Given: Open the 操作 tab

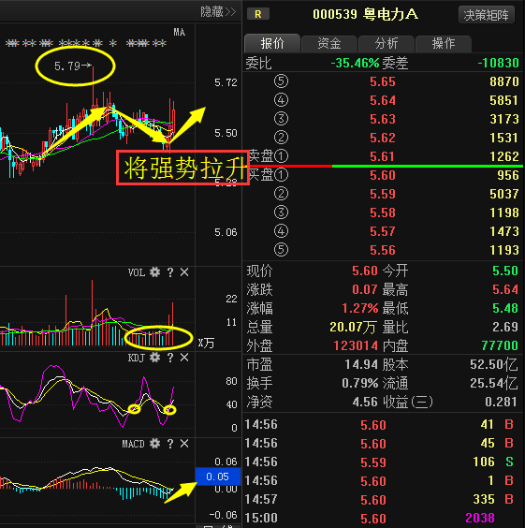Looking at the screenshot, I should tap(444, 44).
